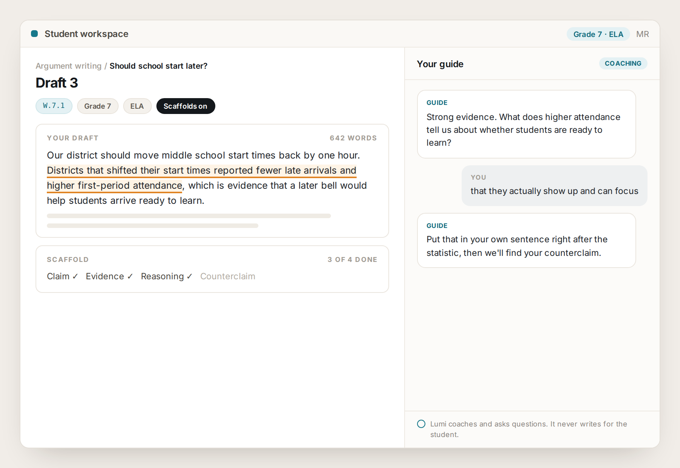The width and height of the screenshot is (680, 468).
Task: Click the Your guide panel title
Action: pos(440,64)
